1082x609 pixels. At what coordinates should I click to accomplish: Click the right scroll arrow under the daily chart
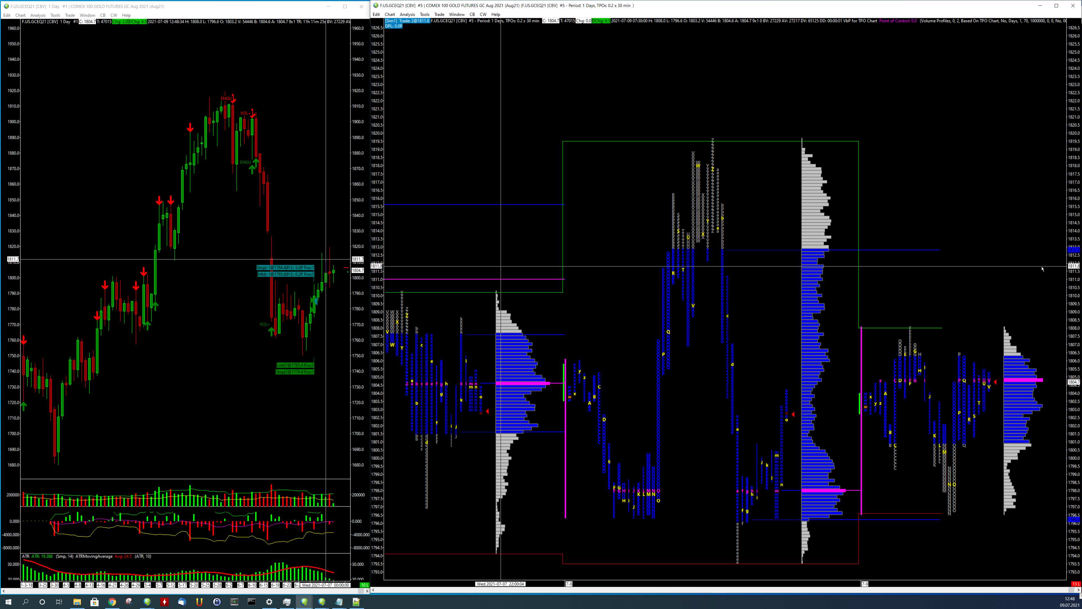(367, 591)
